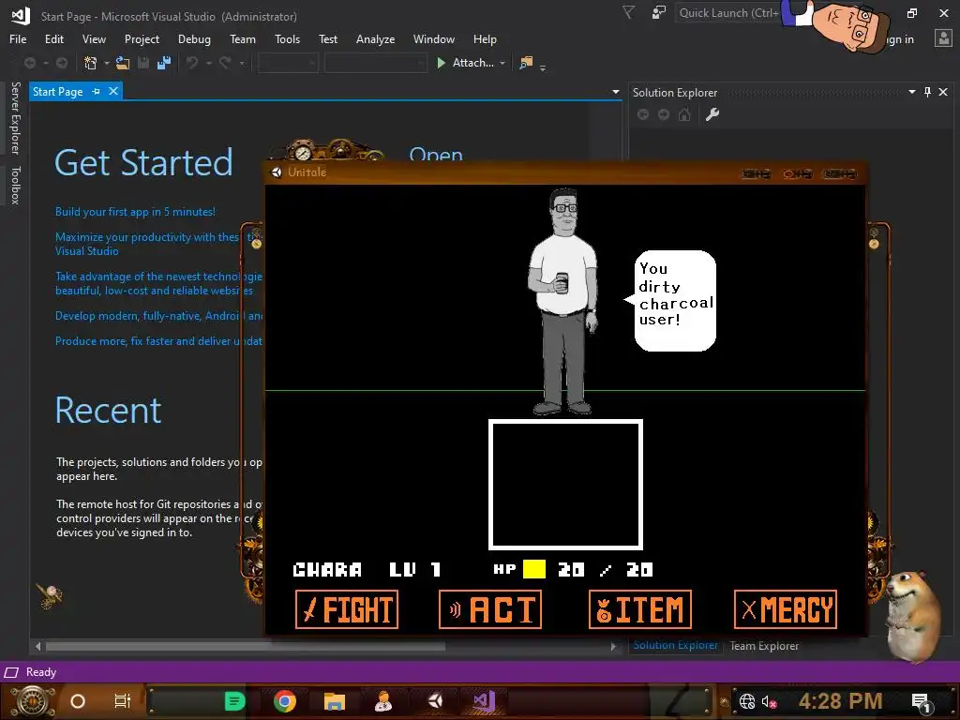Open File Explorer from the taskbar
The image size is (960, 720).
335,701
